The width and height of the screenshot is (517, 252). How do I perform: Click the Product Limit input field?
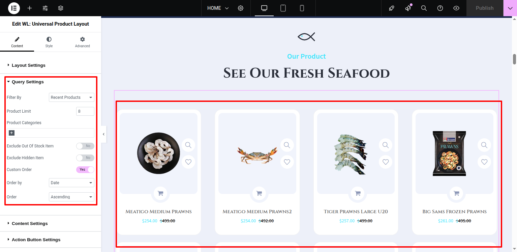click(x=85, y=111)
